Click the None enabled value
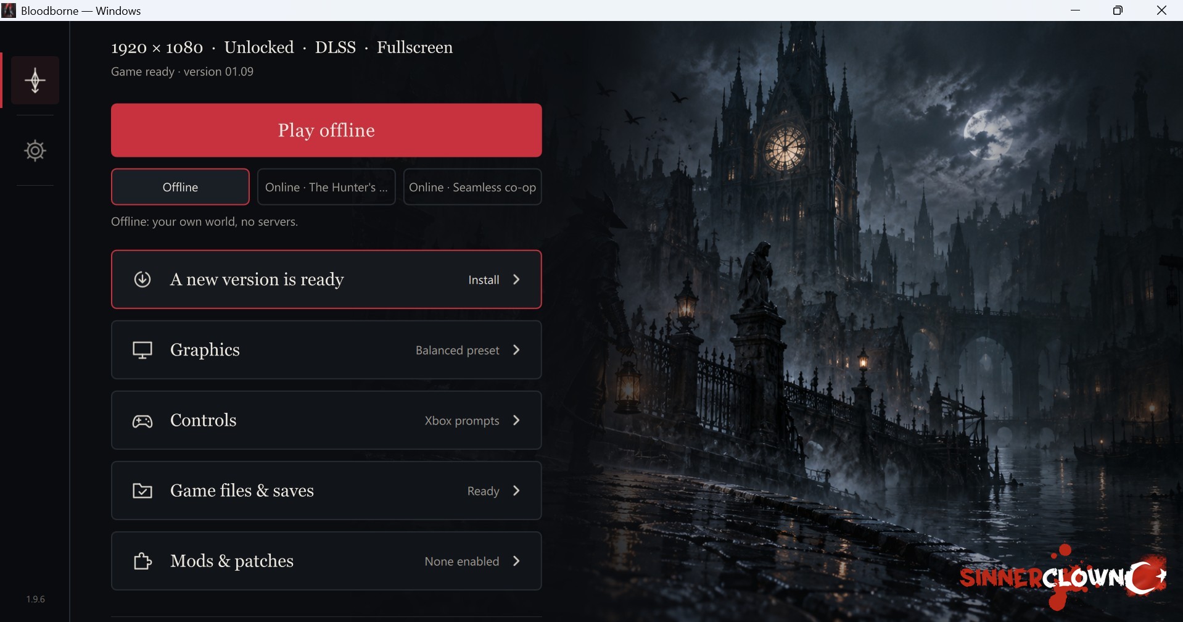 (462, 562)
